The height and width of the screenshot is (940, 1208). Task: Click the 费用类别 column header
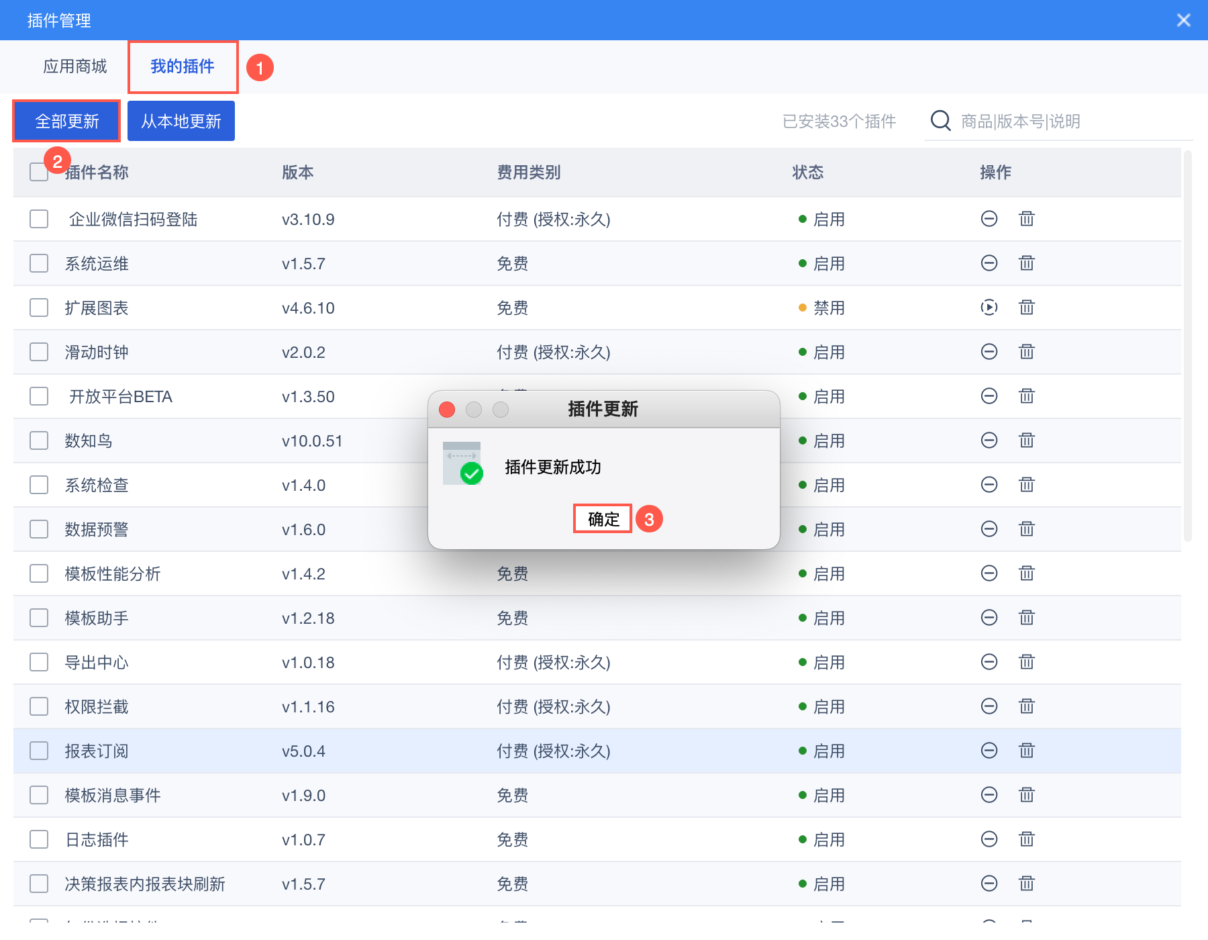[x=529, y=173]
